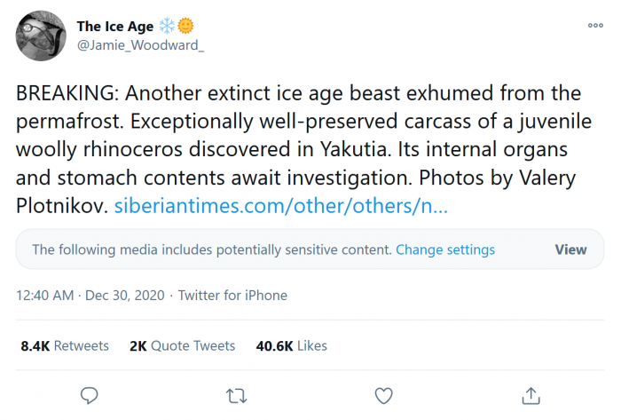The image size is (621, 420).
Task: Open the three-dot More options menu
Action: (595, 27)
